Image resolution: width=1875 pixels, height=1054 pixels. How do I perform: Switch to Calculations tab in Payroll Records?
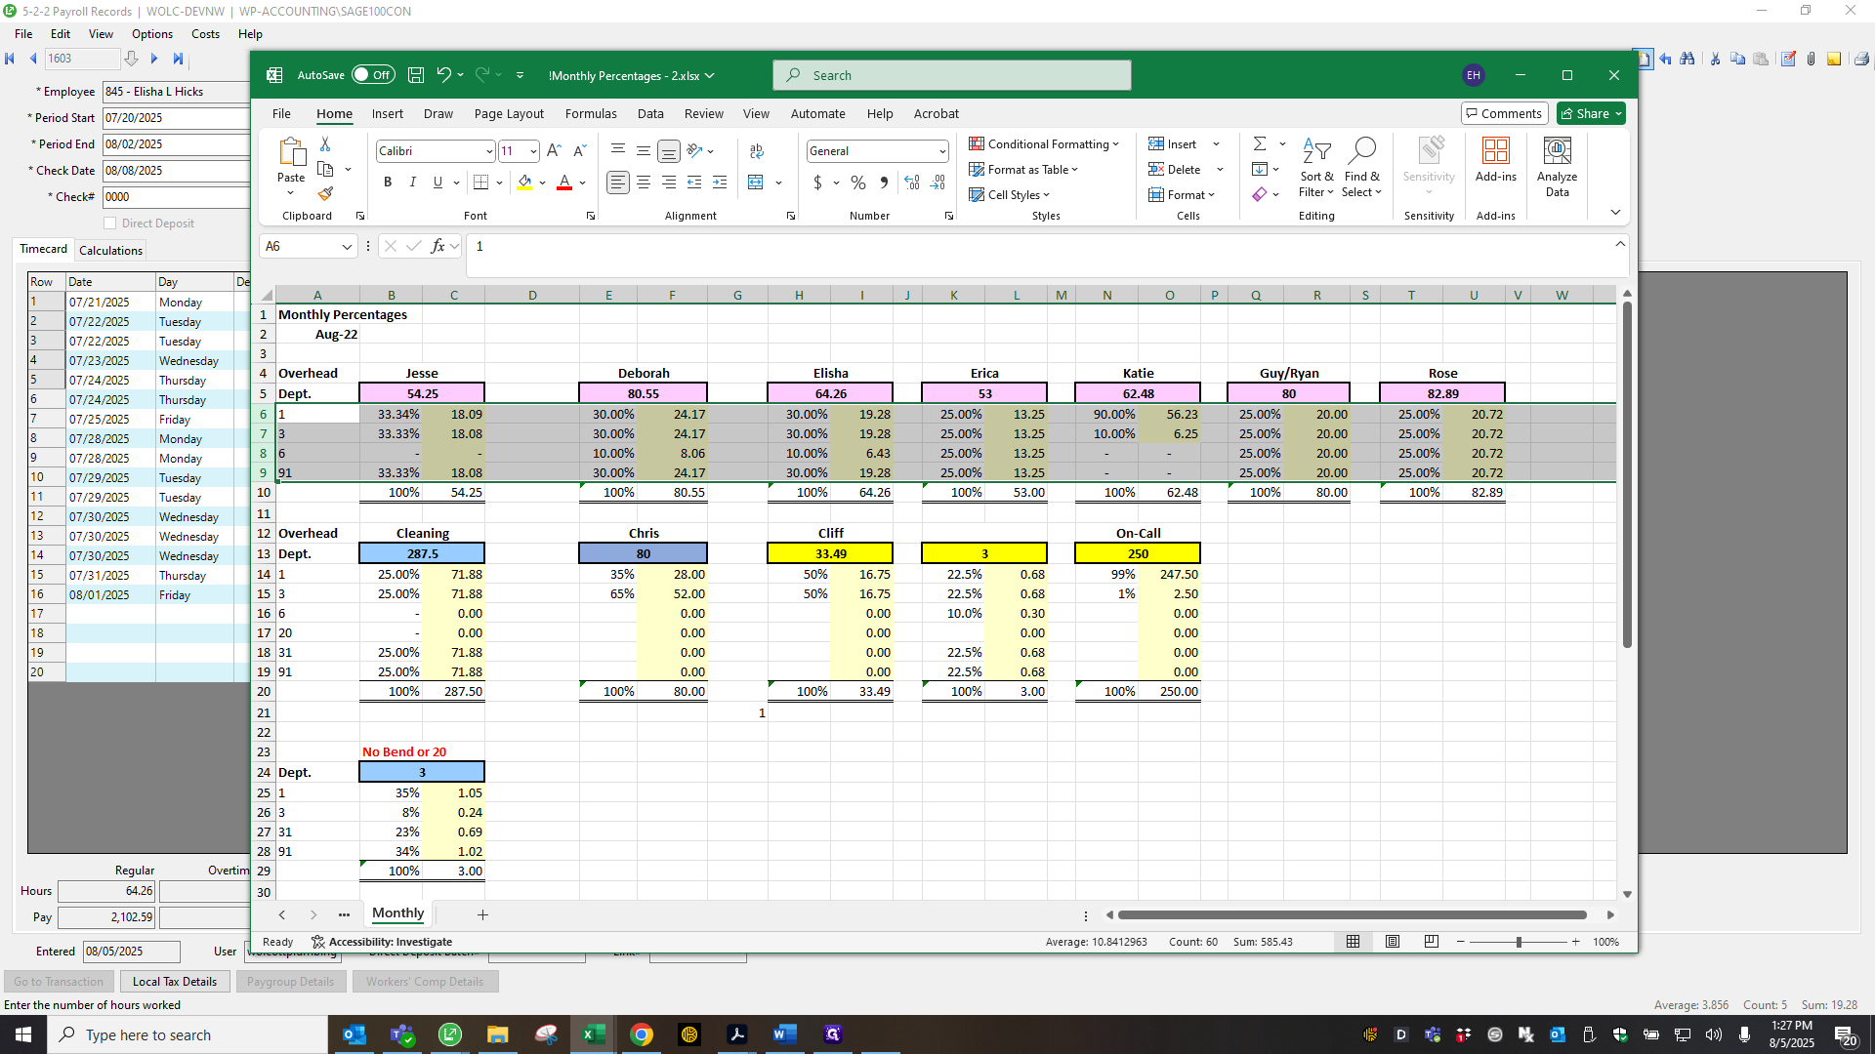[110, 250]
